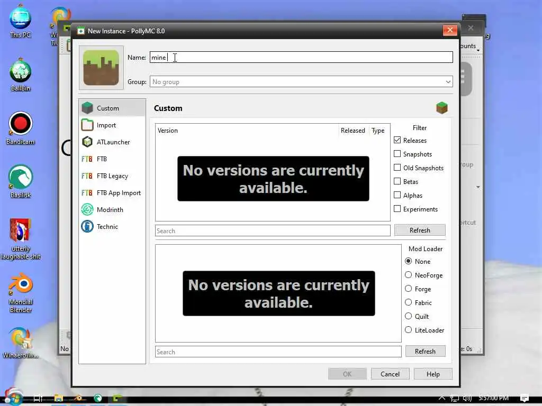
Task: Show hidden tray icons chevron
Action: 442,398
